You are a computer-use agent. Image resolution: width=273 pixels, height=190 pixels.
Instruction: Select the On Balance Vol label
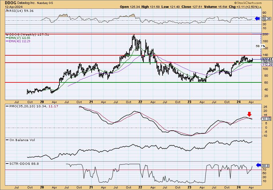[x=22, y=140]
